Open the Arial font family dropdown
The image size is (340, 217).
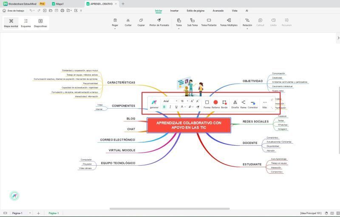tap(170, 101)
